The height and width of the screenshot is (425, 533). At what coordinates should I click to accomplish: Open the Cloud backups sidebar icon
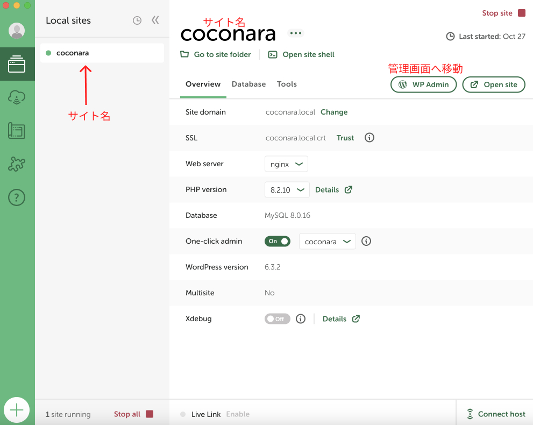tap(17, 97)
